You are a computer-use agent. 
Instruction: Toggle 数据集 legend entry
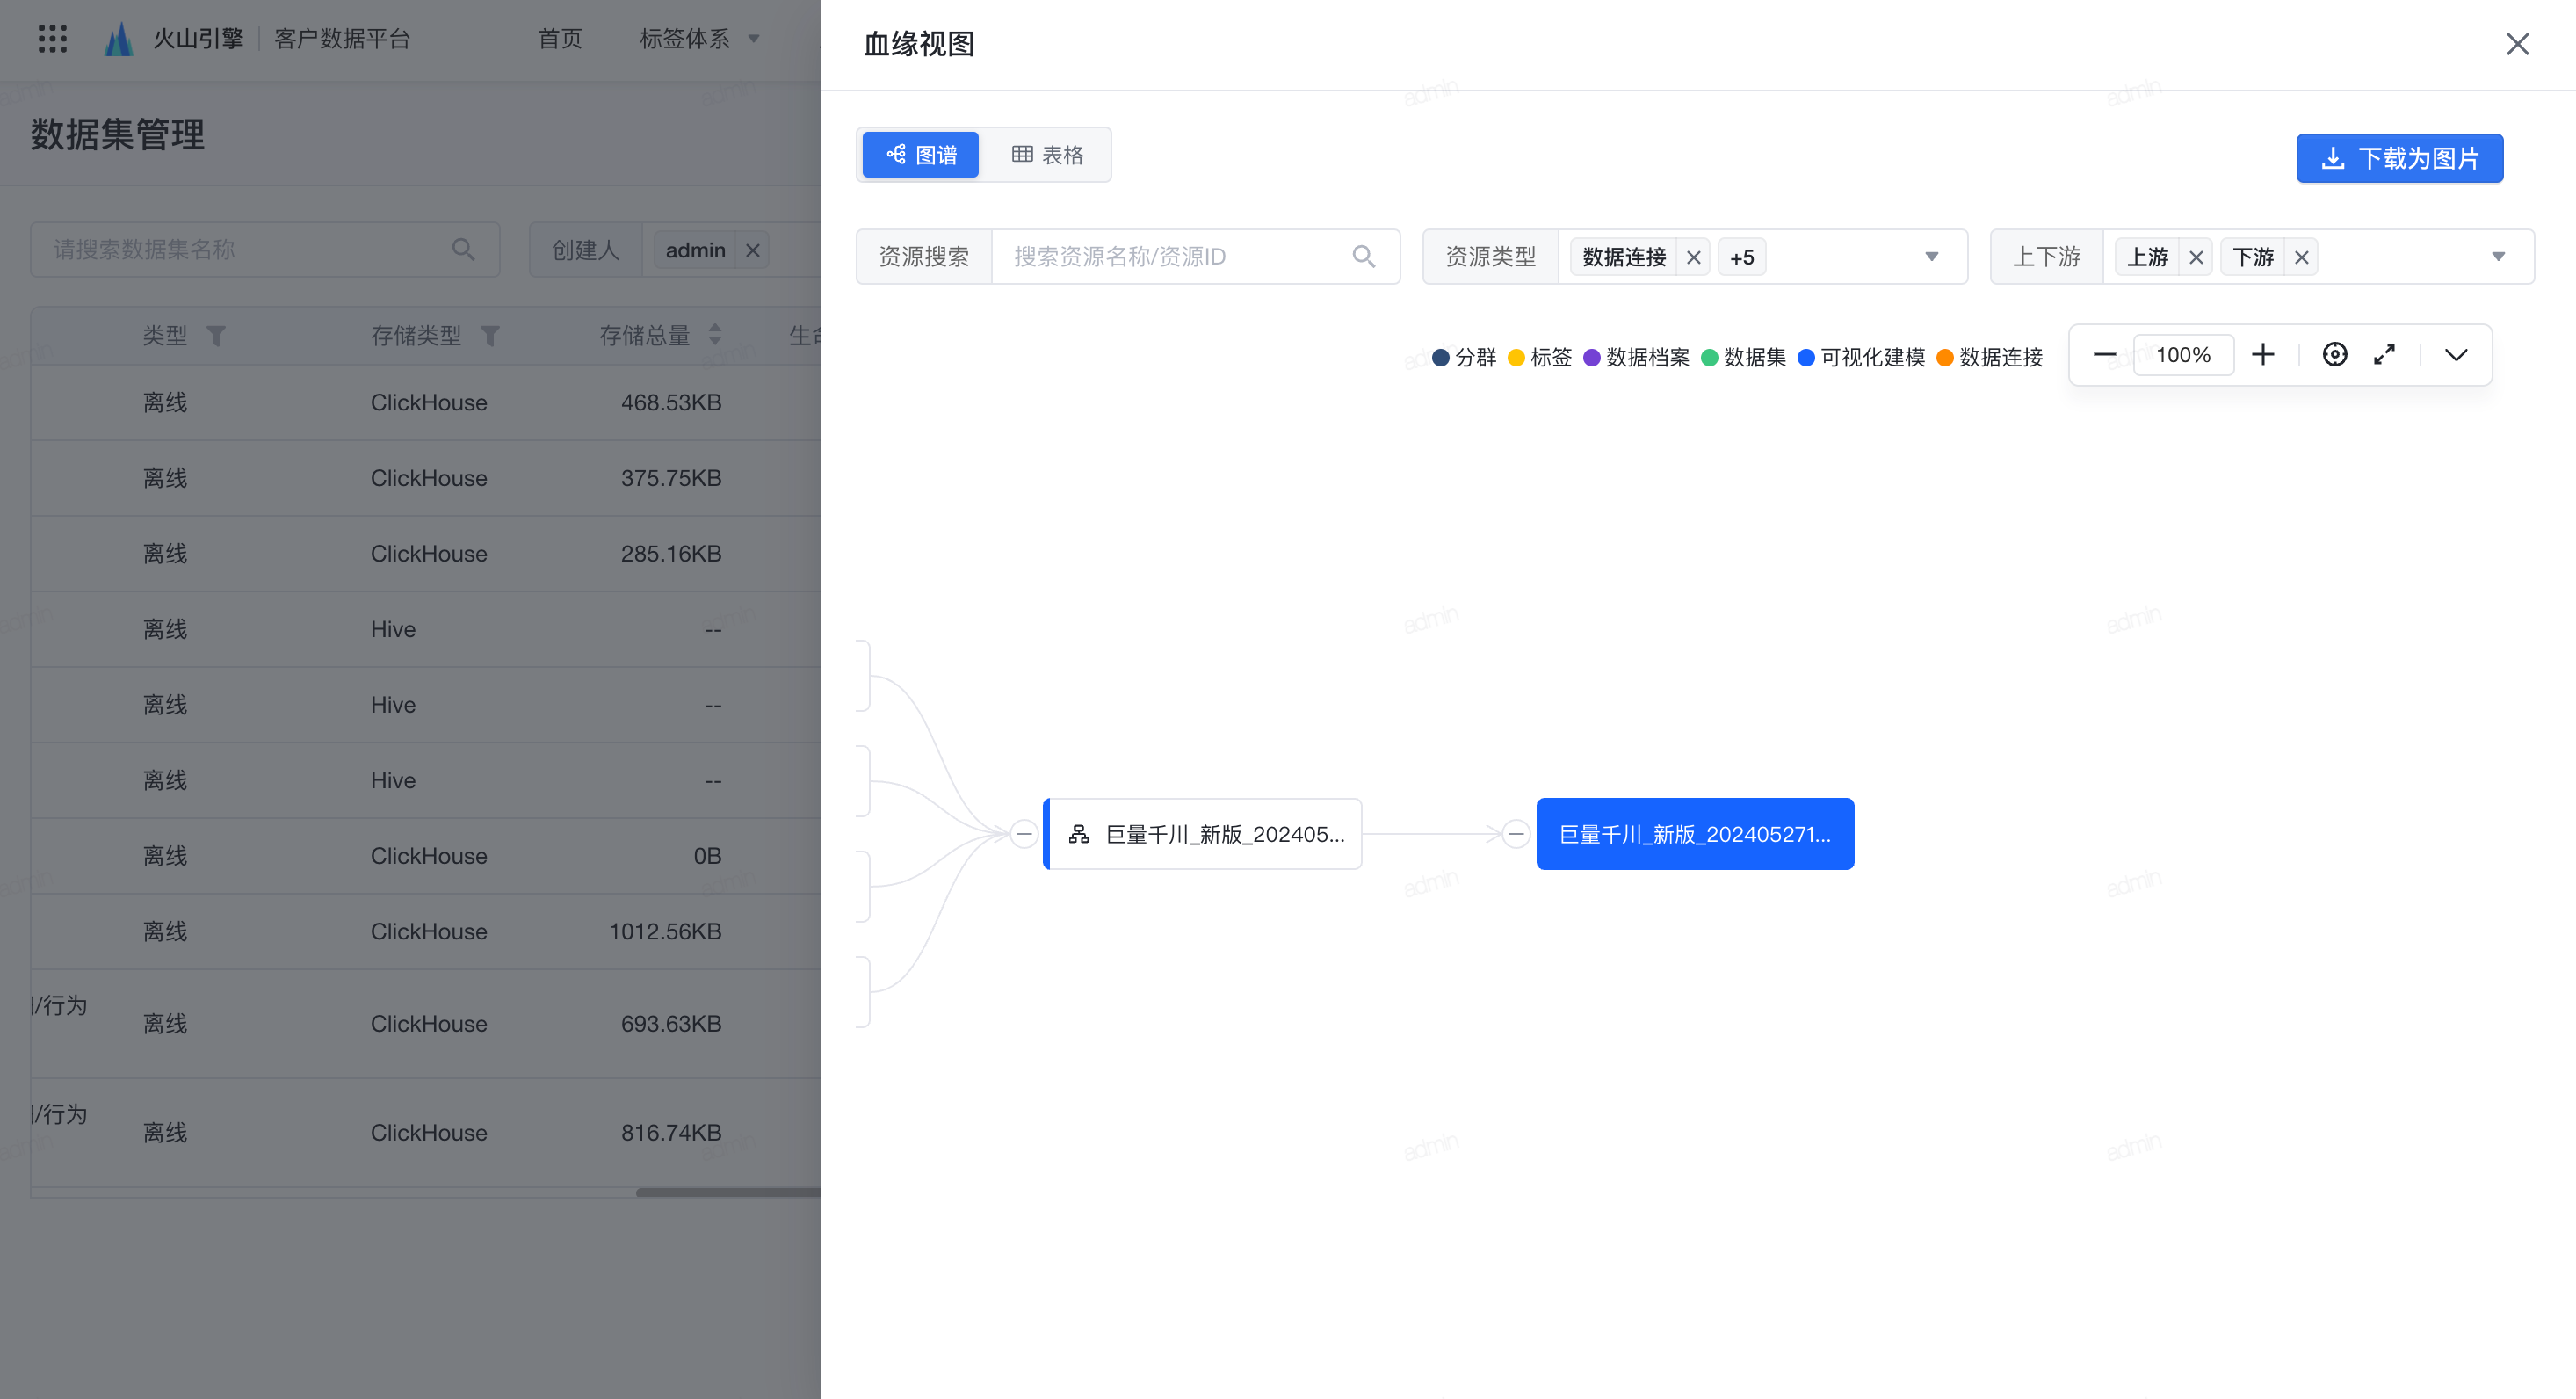coord(1743,357)
